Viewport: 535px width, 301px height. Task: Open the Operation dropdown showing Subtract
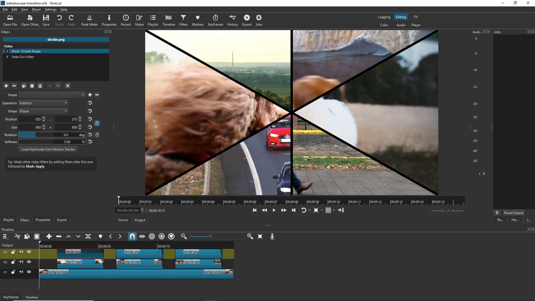[x=43, y=103]
